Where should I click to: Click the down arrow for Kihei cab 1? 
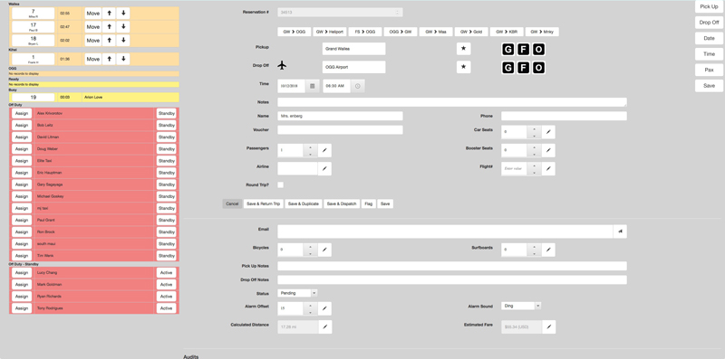(123, 59)
